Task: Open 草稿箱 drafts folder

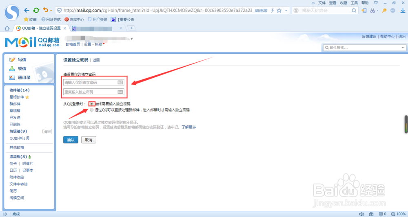Action: tap(15, 111)
